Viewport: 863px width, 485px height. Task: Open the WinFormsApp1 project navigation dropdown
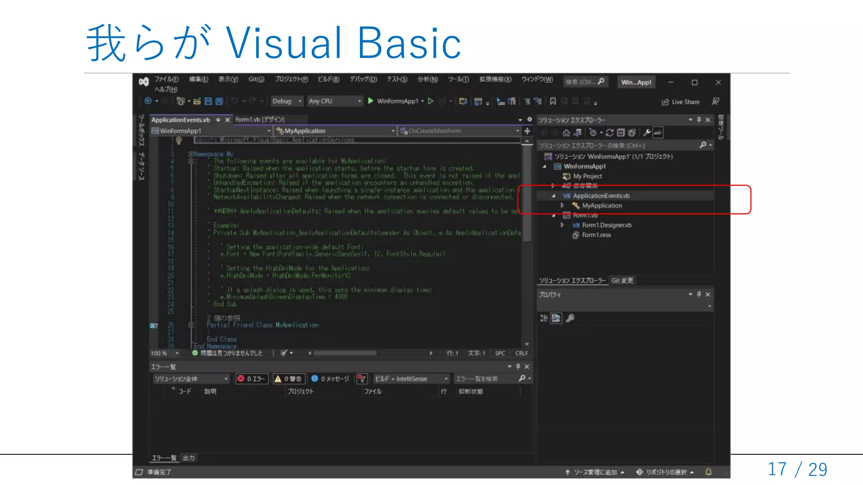[x=211, y=131]
